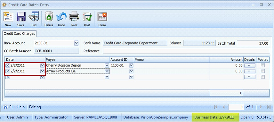Click the X icon on the empty row
Screen dimensions: 274x122
(8, 77)
